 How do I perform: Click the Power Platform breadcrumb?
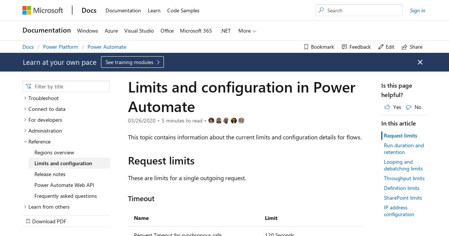pos(61,47)
